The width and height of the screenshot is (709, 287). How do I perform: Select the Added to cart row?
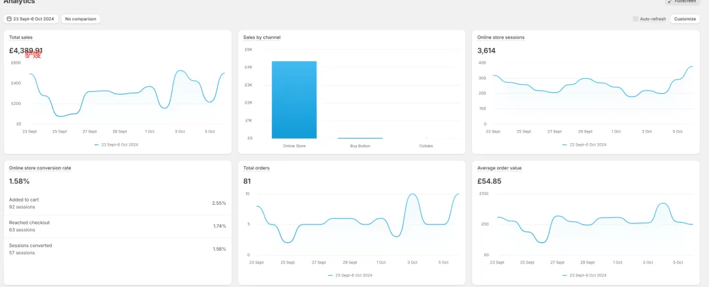point(117,203)
